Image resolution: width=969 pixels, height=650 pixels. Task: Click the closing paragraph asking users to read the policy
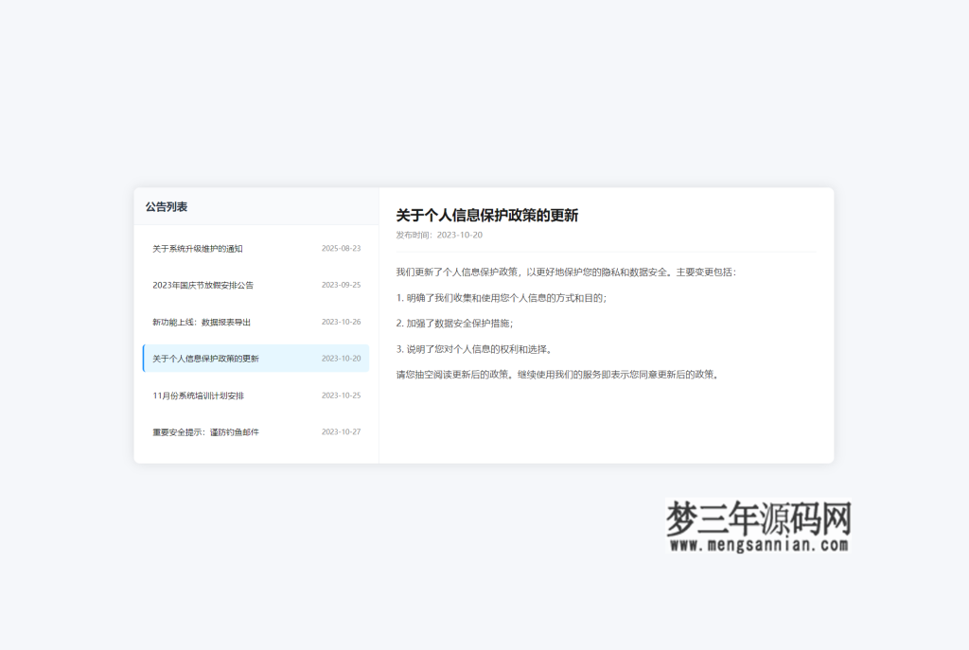558,374
